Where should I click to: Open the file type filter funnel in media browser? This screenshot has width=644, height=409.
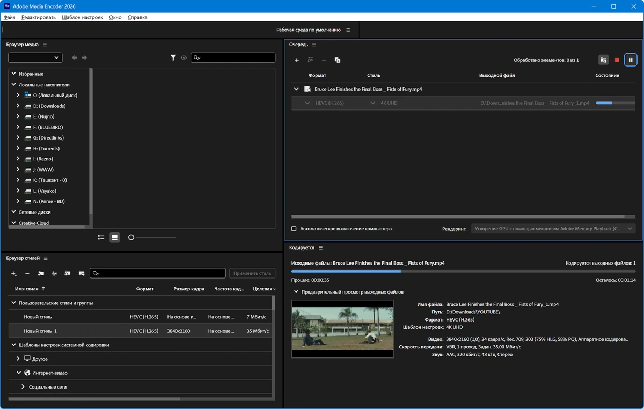coord(173,57)
